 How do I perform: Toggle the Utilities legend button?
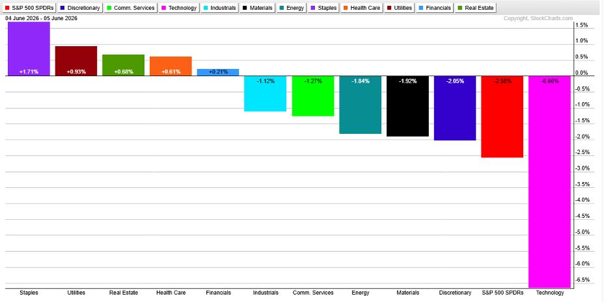(399, 8)
